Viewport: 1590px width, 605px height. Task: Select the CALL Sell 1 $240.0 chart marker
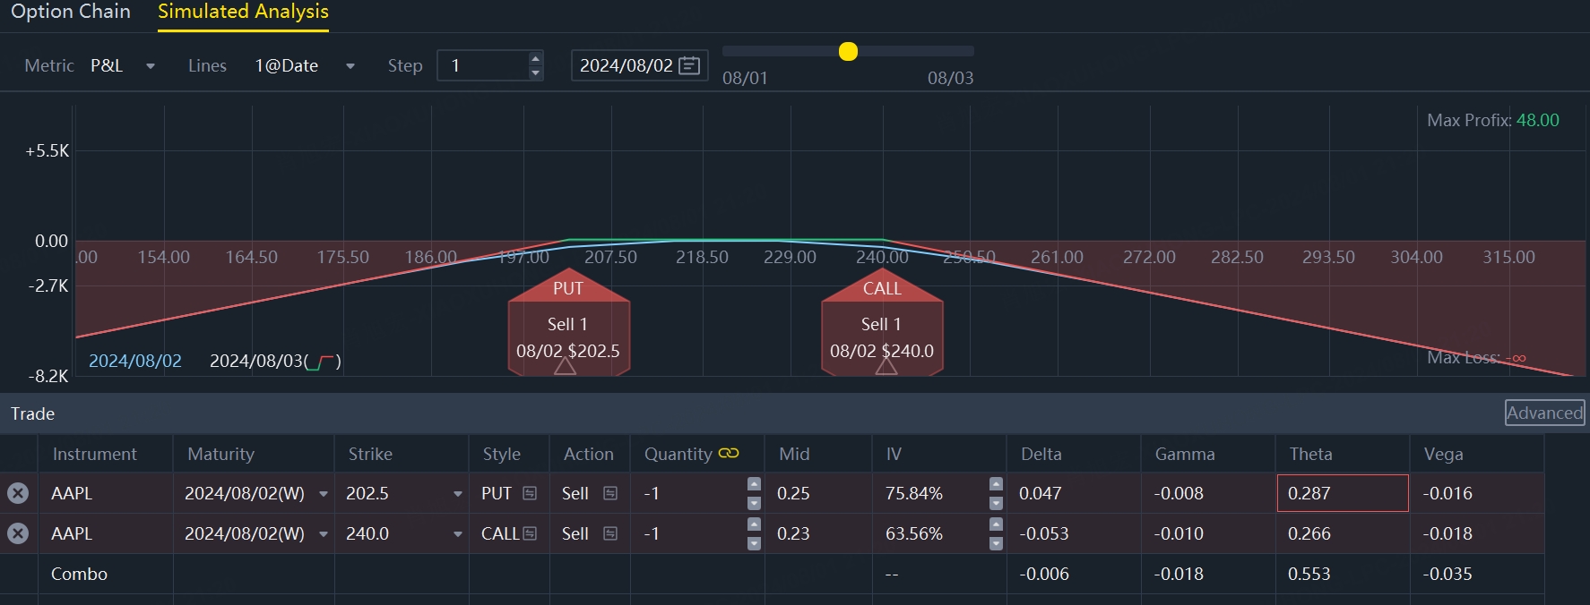tap(882, 324)
